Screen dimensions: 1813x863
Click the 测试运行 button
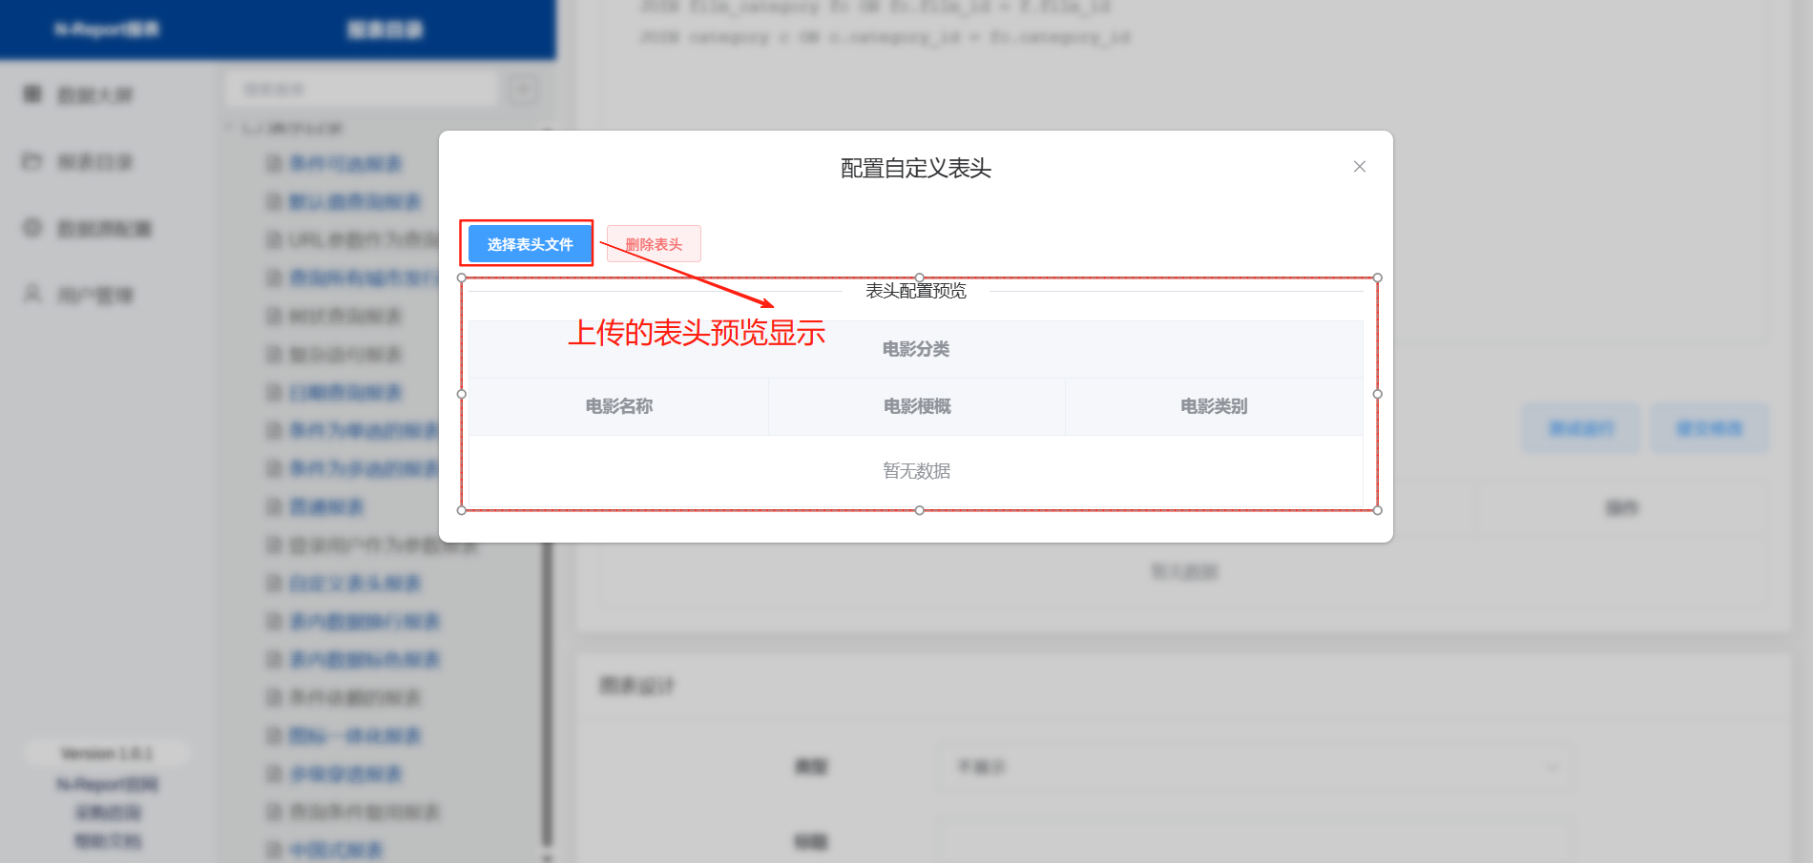pyautogui.click(x=1580, y=428)
